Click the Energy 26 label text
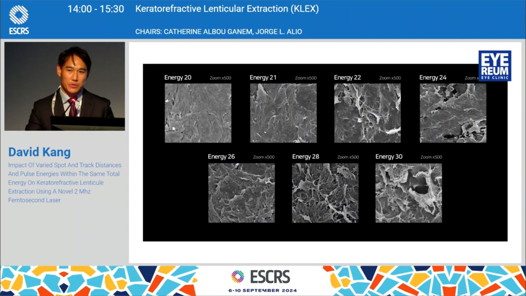Screen dimensions: 526x296 pos(221,156)
